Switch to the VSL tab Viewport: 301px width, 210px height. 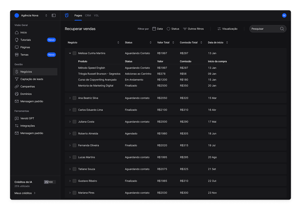tap(96, 15)
